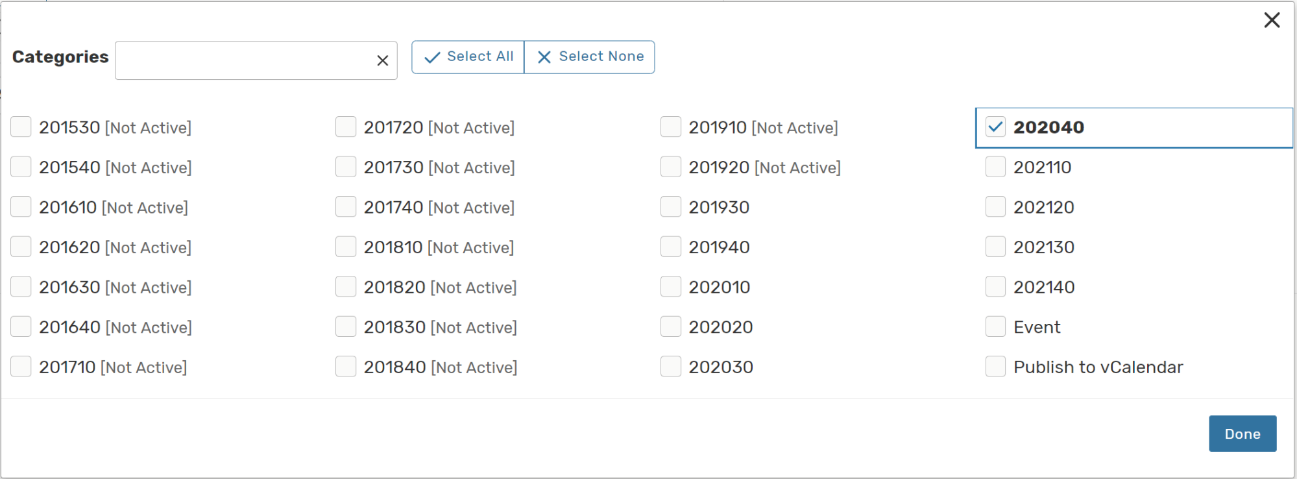Check the 202010 category box

pos(670,287)
